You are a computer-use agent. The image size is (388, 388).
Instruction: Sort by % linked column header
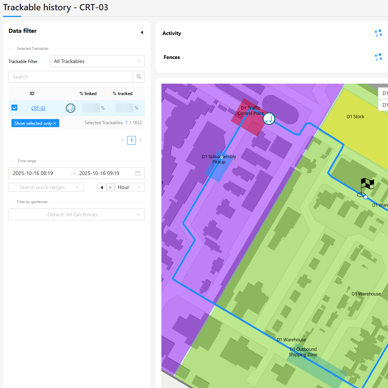tap(88, 94)
